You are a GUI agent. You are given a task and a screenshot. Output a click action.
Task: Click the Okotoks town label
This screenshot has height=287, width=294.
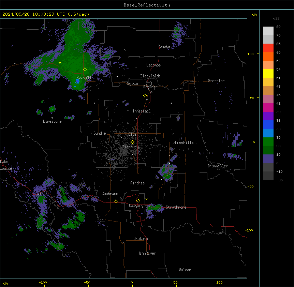coord(141,239)
